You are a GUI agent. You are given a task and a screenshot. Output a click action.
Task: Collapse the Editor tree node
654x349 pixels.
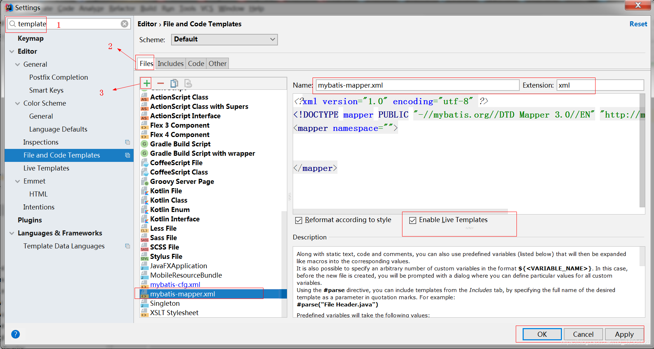click(12, 52)
